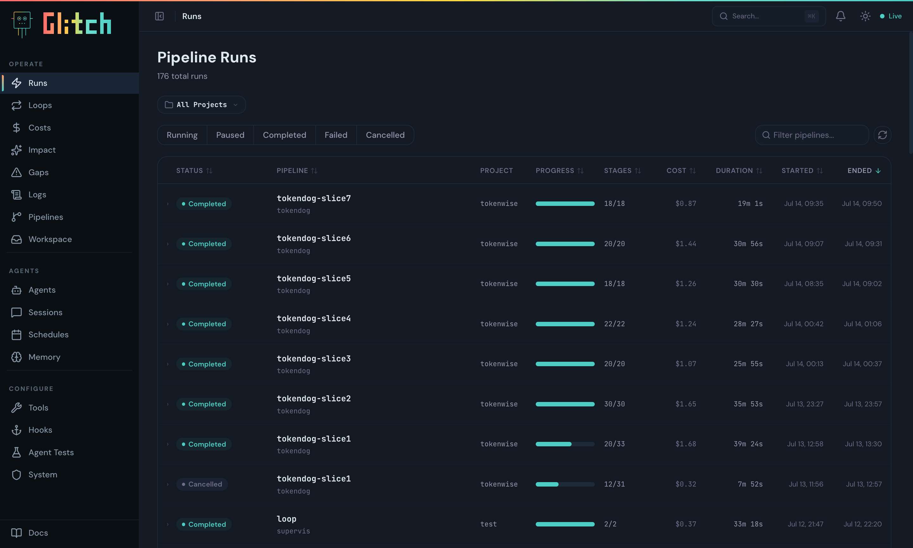Sort by Started column
The height and width of the screenshot is (548, 913).
pyautogui.click(x=802, y=171)
